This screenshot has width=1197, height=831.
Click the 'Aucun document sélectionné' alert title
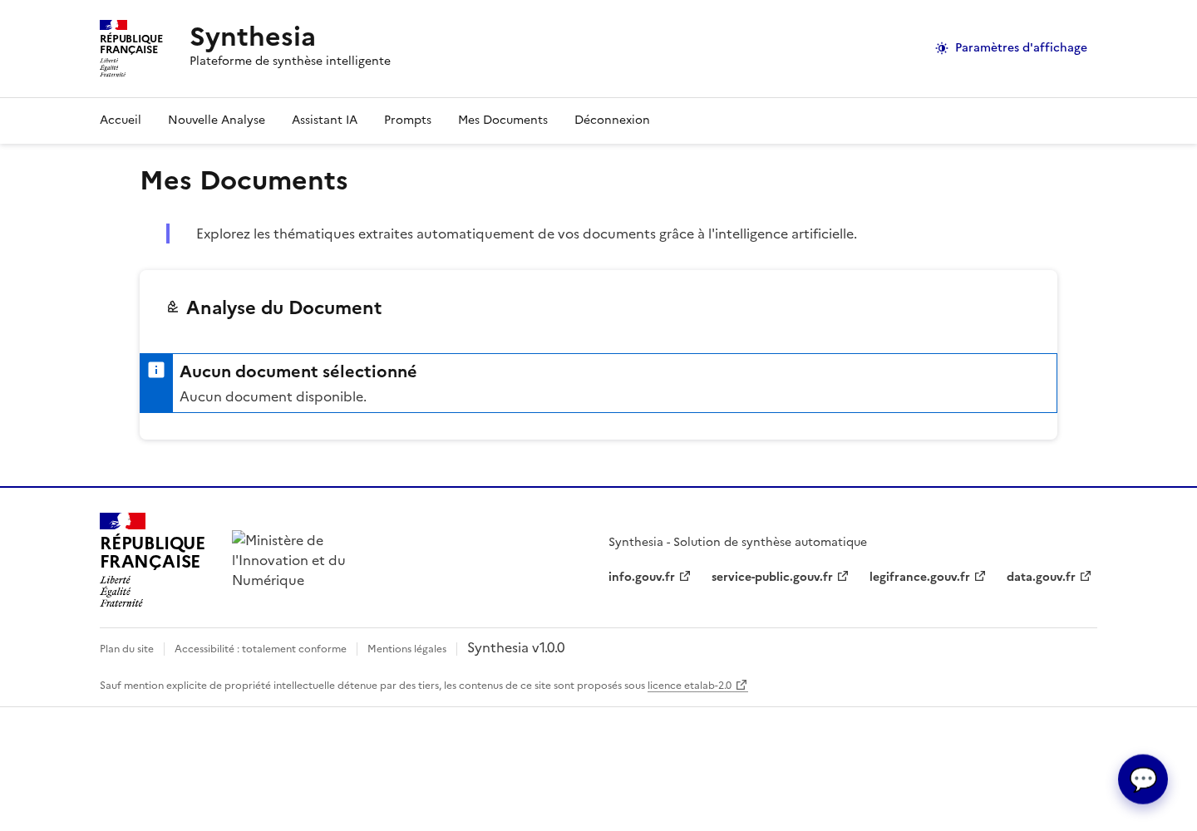pyautogui.click(x=298, y=371)
